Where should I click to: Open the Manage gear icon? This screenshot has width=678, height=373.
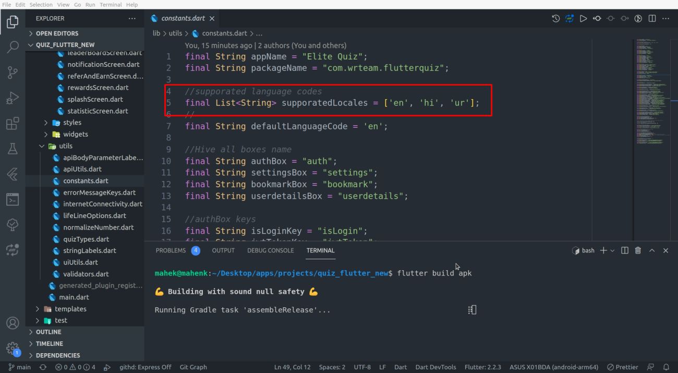(13, 348)
